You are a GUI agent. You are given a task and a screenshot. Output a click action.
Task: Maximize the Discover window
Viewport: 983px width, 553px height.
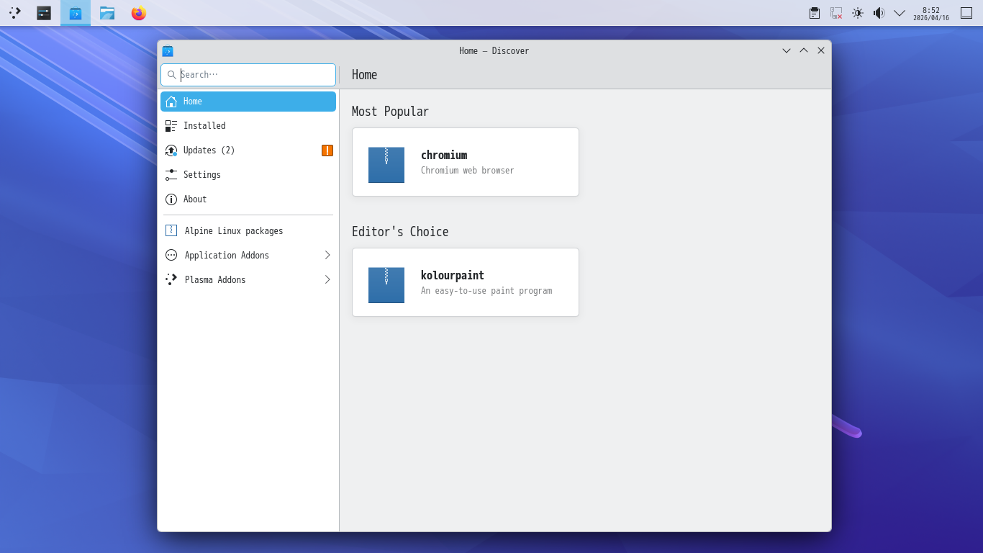(804, 51)
